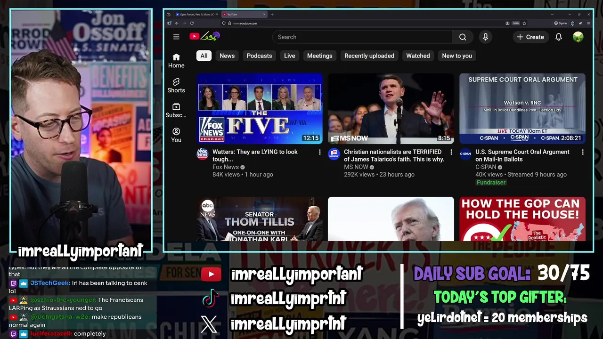603x339 pixels.
Task: Open the Trump photo video thumbnail
Action: [x=391, y=219]
